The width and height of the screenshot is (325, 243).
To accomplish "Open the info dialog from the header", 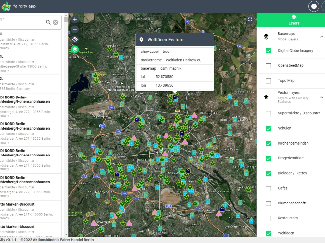I will 314,6.
